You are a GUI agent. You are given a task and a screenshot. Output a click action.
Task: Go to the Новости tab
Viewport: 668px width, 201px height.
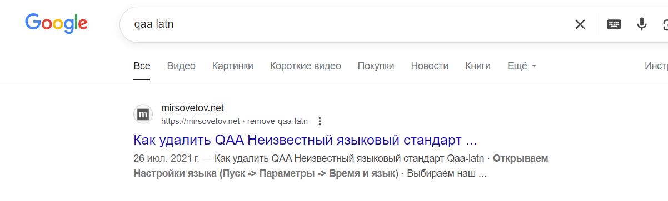click(x=430, y=66)
